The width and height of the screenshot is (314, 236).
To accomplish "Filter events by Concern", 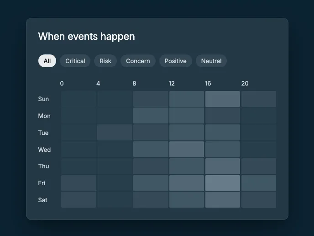I will pos(138,61).
